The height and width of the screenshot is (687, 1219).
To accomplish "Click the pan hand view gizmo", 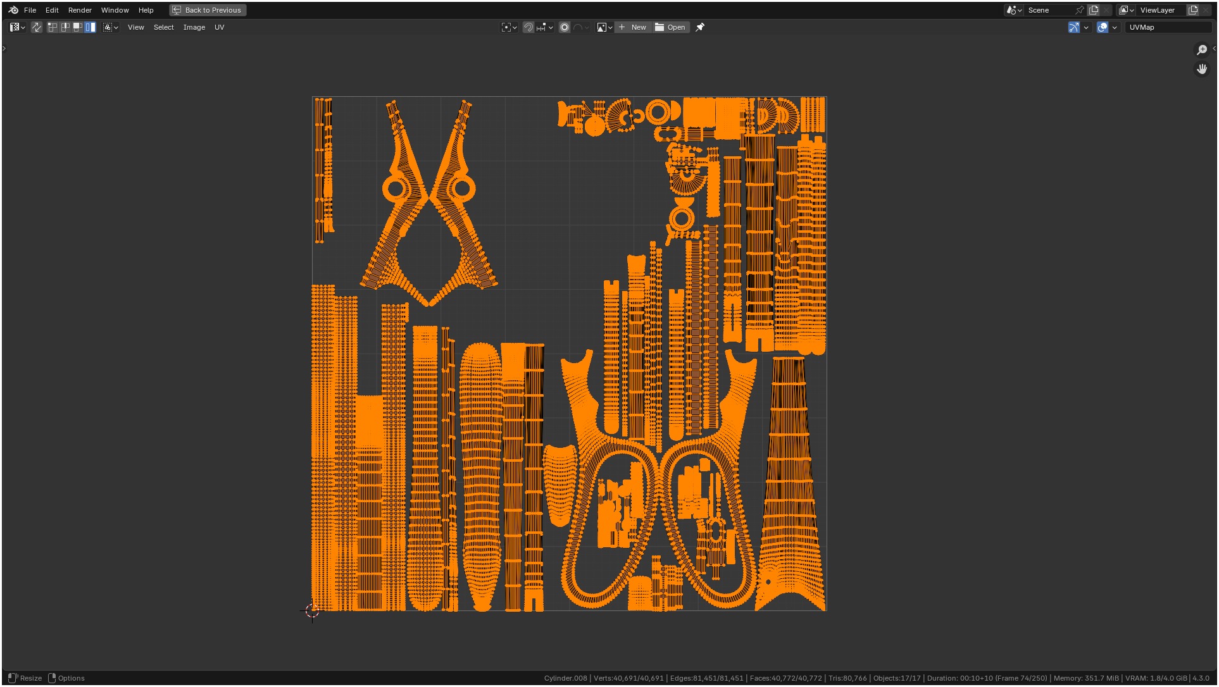I will coord(1201,68).
